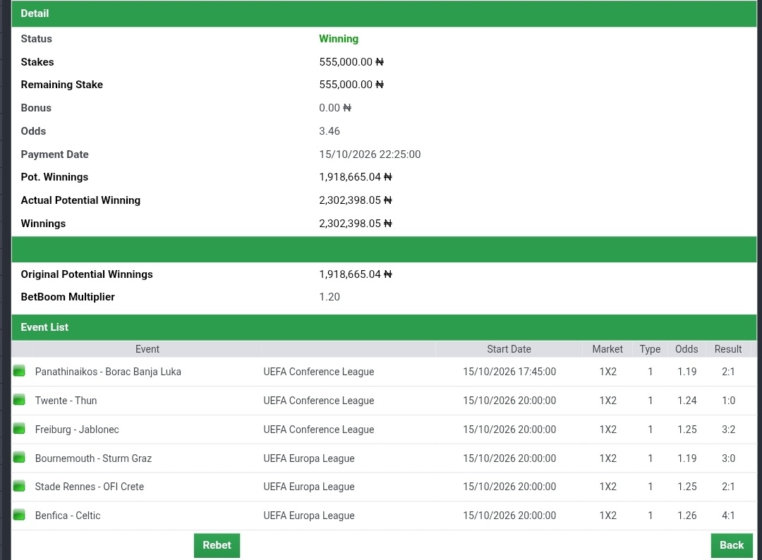This screenshot has height=560, width=762.
Task: Click the Panathinaikos - Borac Banja Luka event
Action: [108, 372]
